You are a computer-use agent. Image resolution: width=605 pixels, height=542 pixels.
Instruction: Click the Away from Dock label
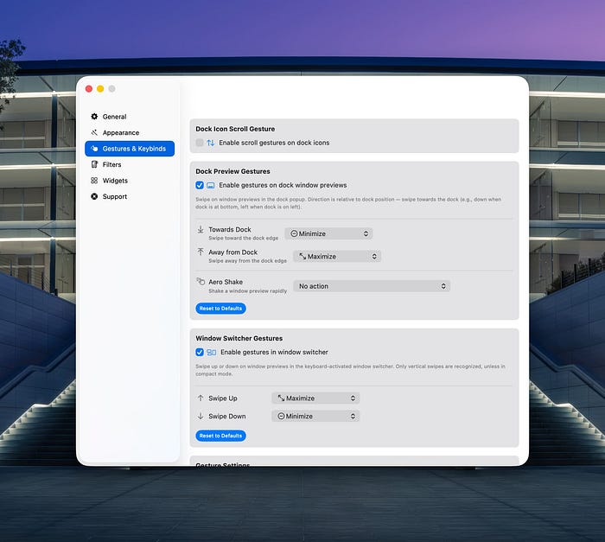click(233, 252)
